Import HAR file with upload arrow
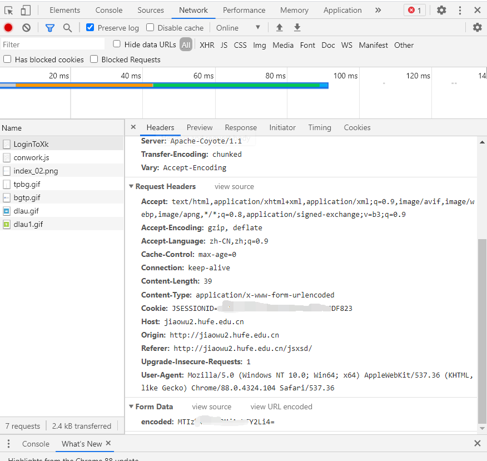Screen dimensions: 487x461 click(280, 28)
